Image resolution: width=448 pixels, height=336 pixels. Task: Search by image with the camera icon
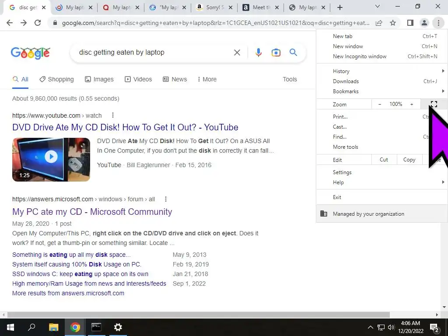276,52
